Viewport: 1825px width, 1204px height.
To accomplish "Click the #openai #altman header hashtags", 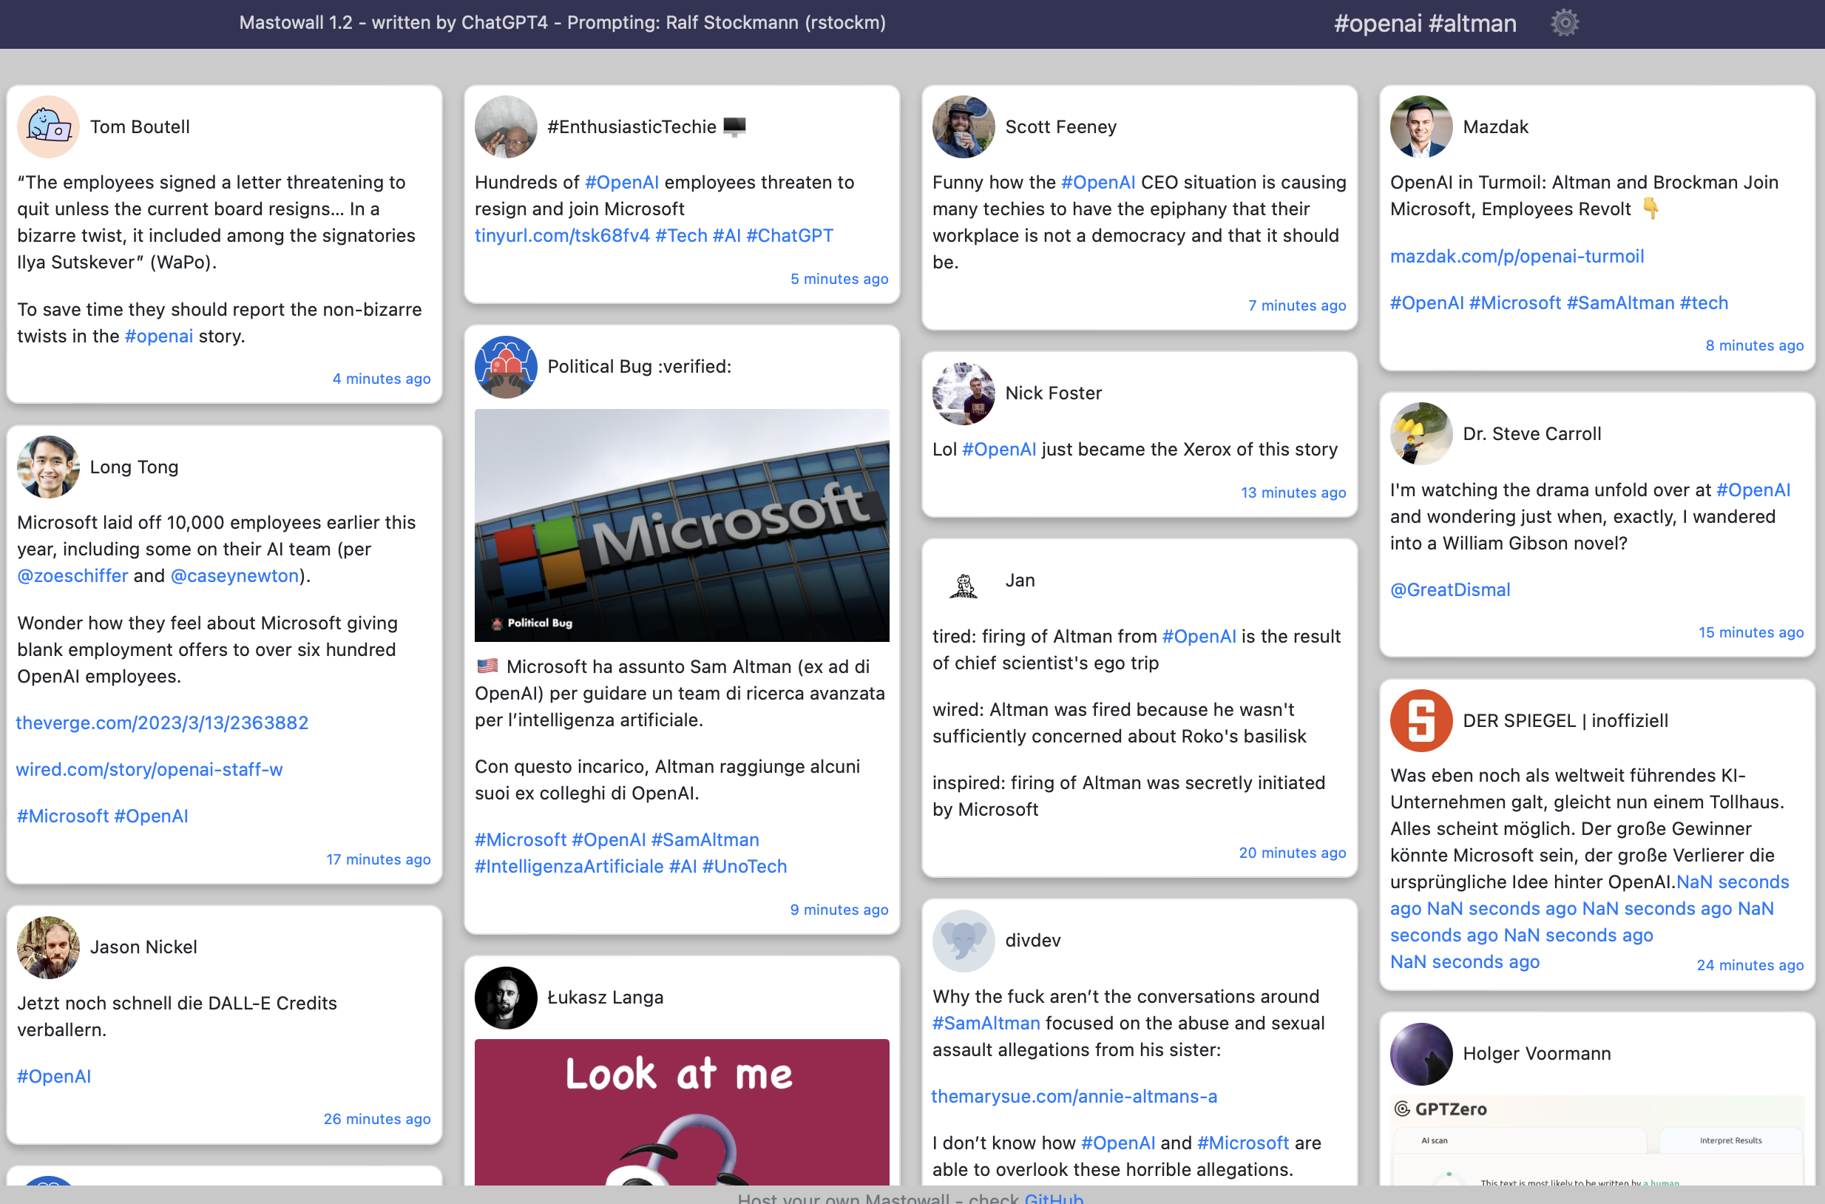I will click(x=1425, y=23).
